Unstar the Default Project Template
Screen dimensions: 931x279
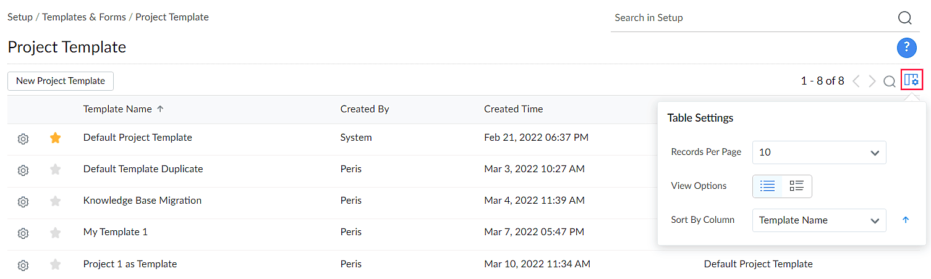(x=56, y=138)
